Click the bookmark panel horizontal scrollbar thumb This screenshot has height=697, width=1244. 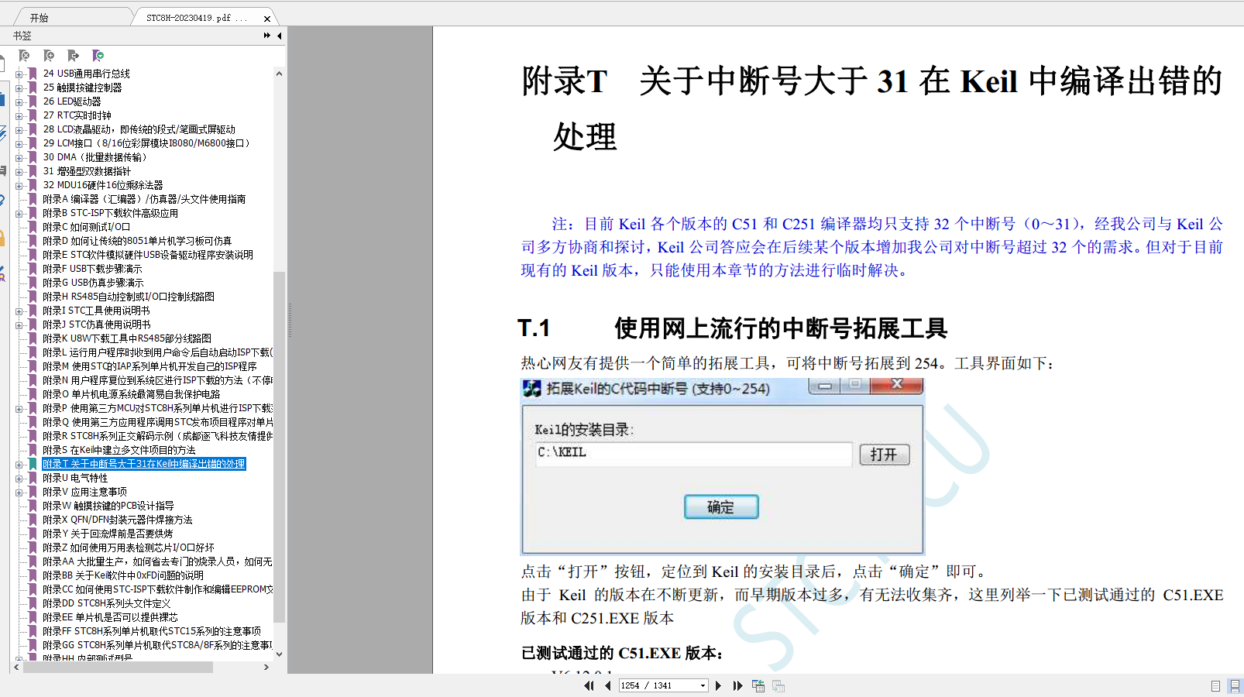tap(118, 667)
